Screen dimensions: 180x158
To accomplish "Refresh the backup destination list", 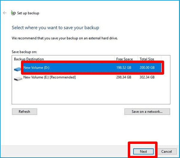I will click(x=25, y=112).
